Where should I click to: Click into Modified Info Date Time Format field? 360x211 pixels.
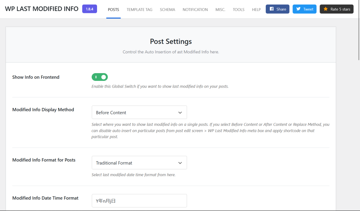click(139, 201)
